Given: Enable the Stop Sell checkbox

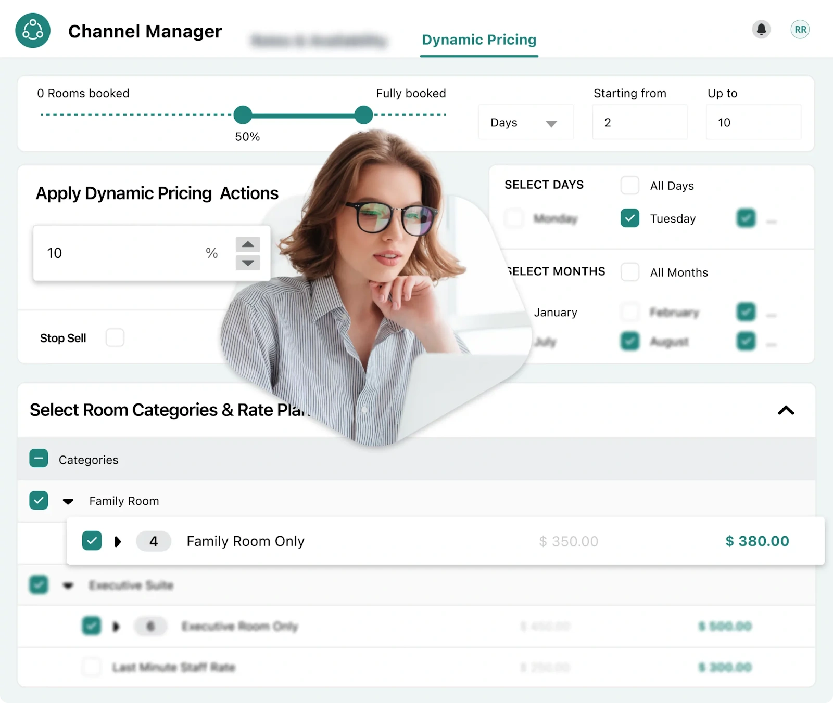Looking at the screenshot, I should pyautogui.click(x=115, y=337).
